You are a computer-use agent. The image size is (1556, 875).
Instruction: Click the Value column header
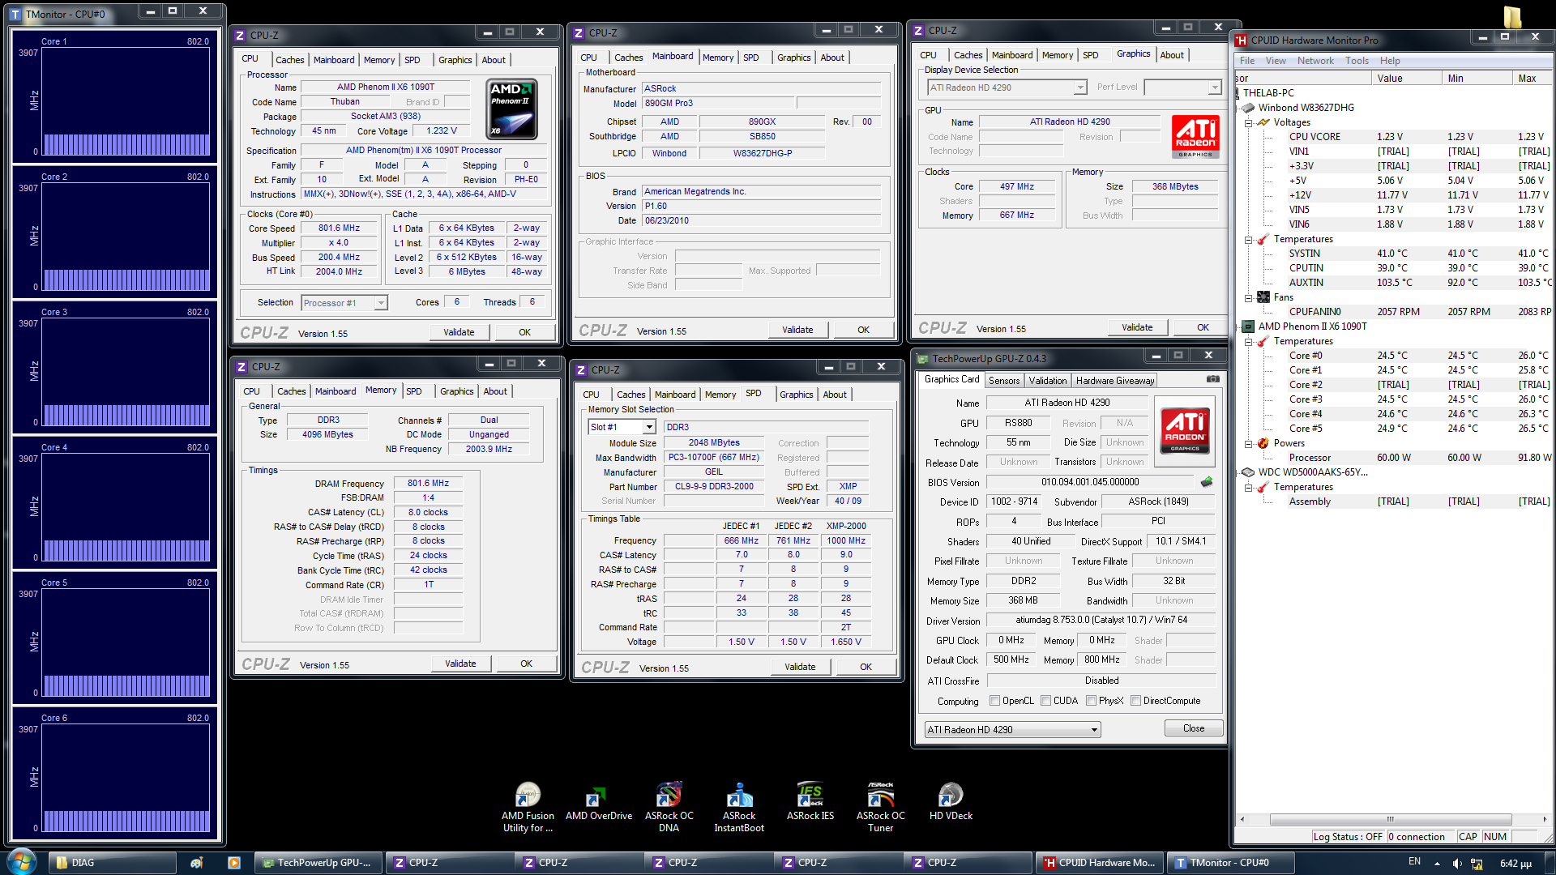click(1407, 79)
